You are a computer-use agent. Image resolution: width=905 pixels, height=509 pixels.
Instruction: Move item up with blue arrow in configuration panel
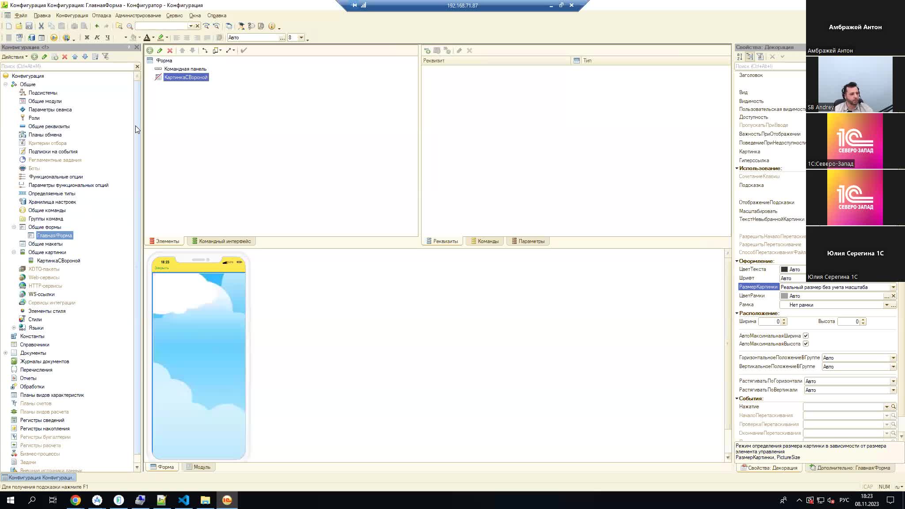tap(75, 57)
